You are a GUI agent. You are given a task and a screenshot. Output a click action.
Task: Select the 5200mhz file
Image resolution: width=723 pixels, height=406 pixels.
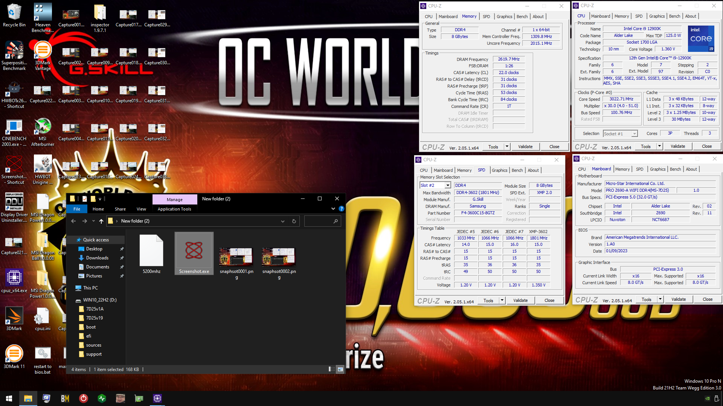point(151,253)
